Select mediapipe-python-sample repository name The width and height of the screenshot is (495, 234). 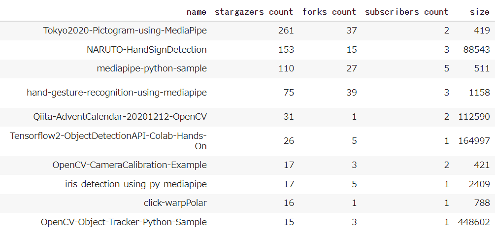(x=152, y=68)
